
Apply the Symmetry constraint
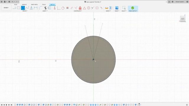pyautogui.click(x=97, y=8)
